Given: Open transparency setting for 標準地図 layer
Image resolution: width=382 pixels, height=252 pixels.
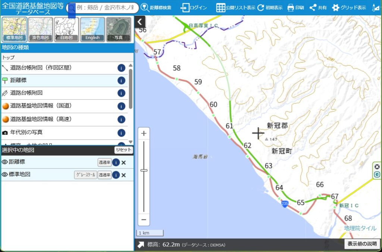Looking at the screenshot, I should 104,175.
